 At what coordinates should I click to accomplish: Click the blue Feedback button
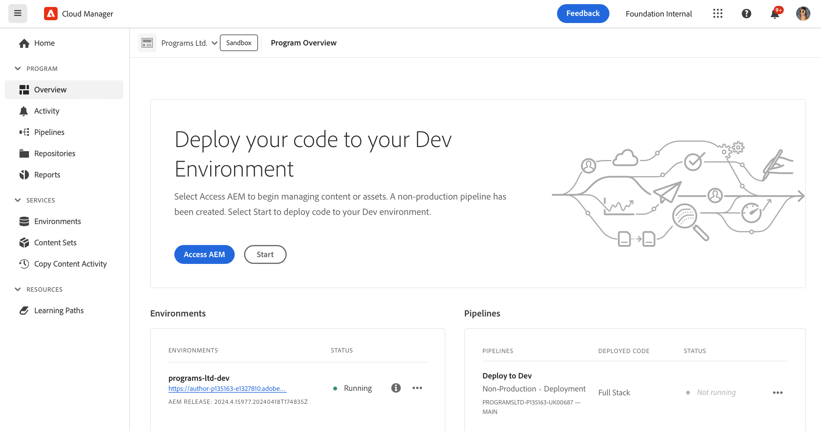pos(583,13)
